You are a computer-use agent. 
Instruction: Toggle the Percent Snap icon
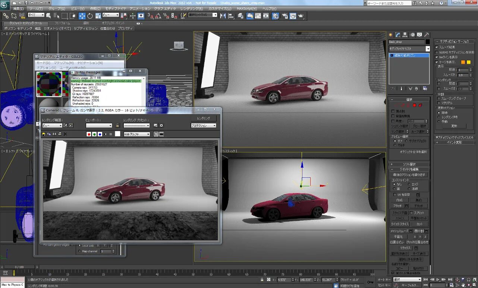pos(166,16)
